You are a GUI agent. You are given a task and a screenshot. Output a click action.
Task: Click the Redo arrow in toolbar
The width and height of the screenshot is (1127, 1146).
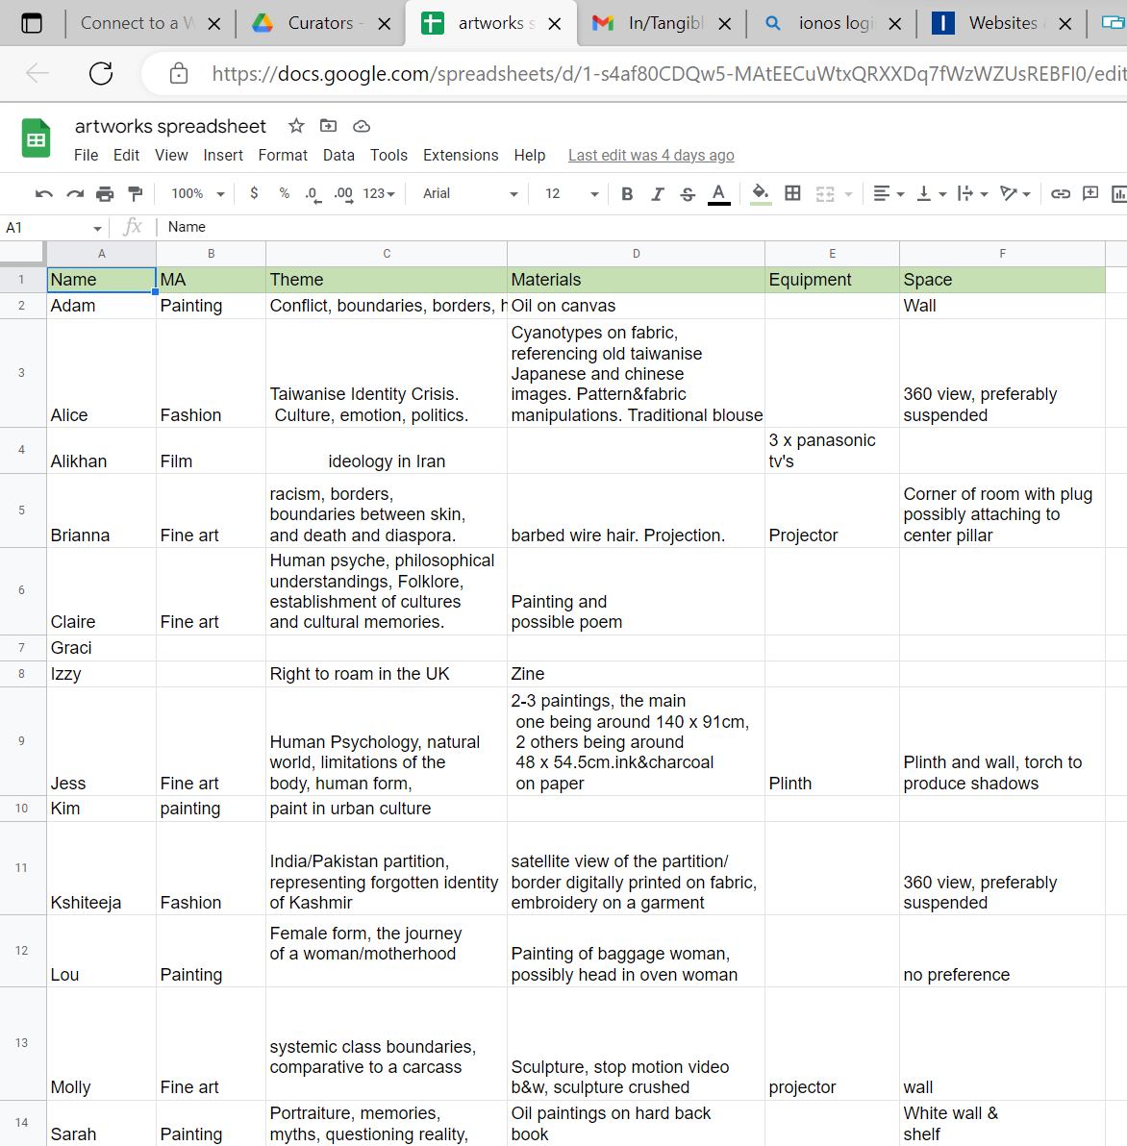click(75, 193)
